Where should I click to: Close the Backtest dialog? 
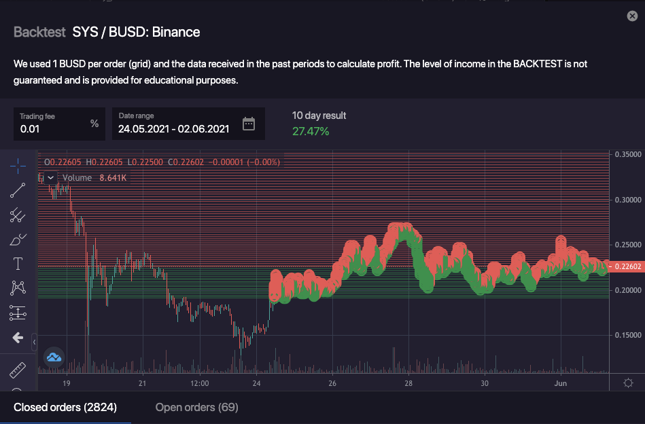pos(632,16)
